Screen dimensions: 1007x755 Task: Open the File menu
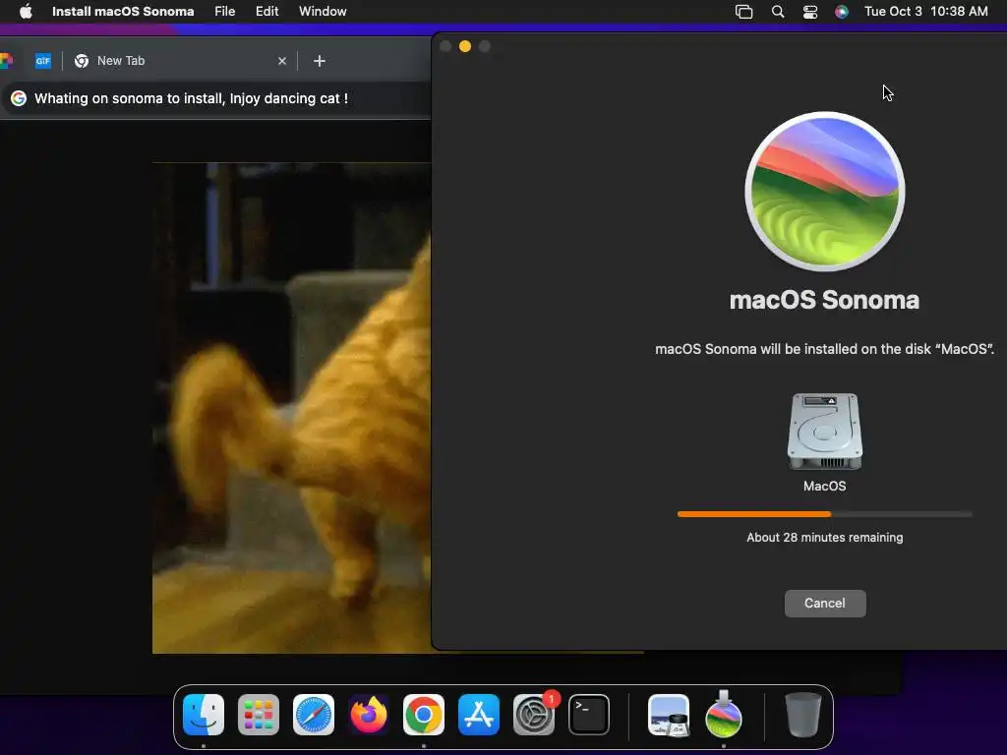(x=225, y=11)
